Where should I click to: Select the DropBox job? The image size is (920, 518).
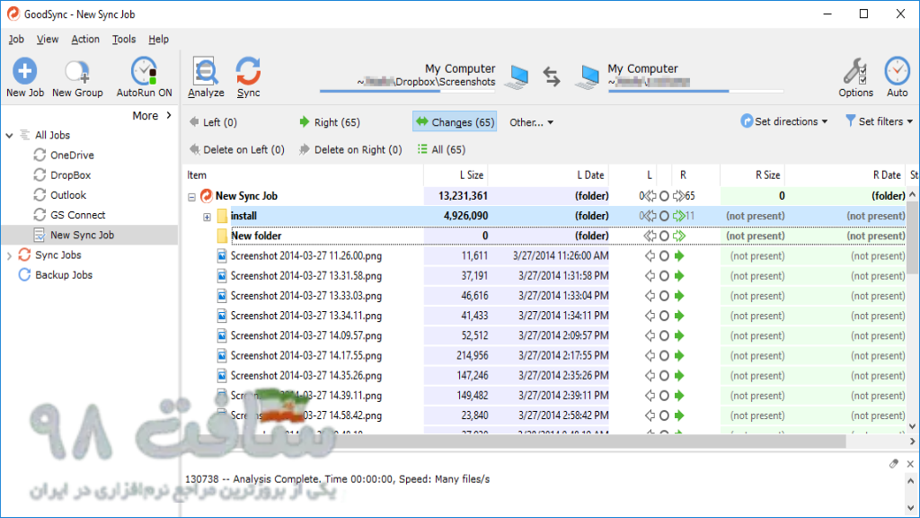70,175
